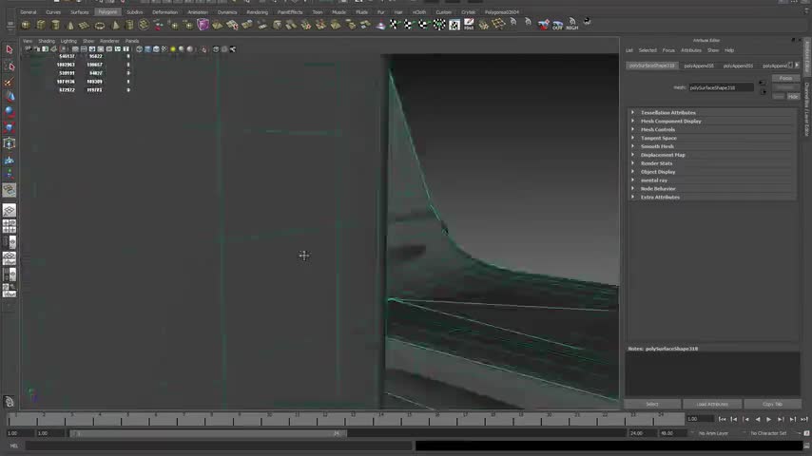This screenshot has height=456, width=812.
Task: Open the UV checker texture shelf icon
Action: click(454, 24)
